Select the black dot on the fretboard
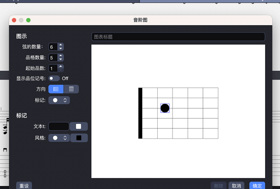Screen dimensions: 280x189 [165, 108]
